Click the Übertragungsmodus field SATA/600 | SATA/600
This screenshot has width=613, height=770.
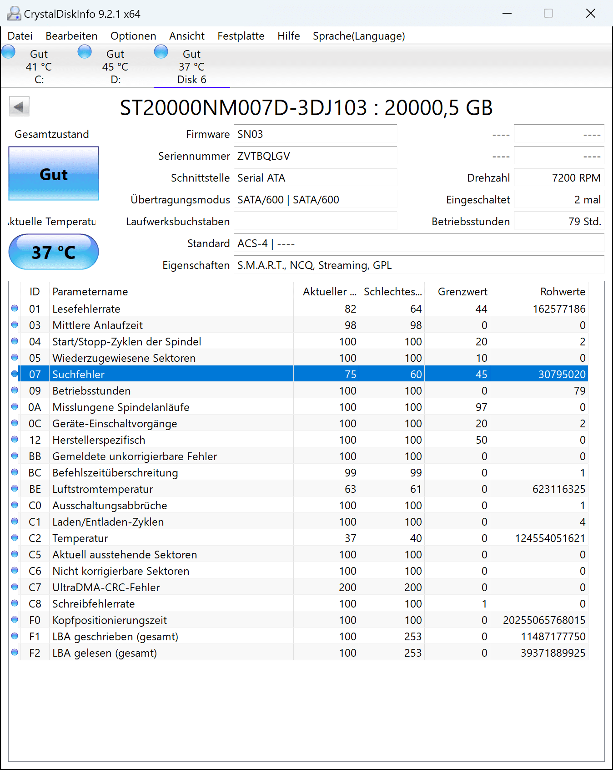click(315, 200)
